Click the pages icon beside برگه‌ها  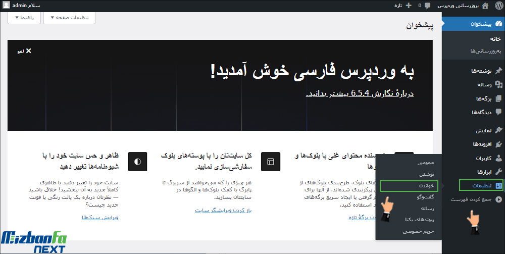tap(498, 98)
